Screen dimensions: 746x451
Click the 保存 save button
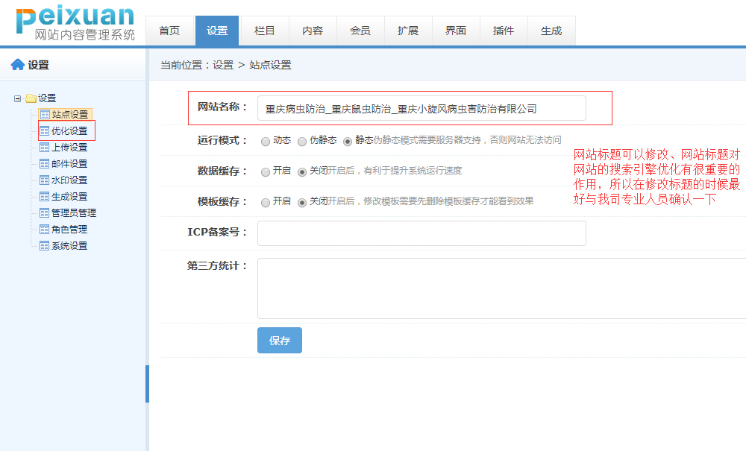pos(279,339)
